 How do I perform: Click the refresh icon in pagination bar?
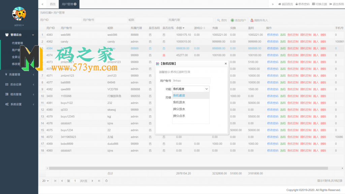tap(106, 181)
